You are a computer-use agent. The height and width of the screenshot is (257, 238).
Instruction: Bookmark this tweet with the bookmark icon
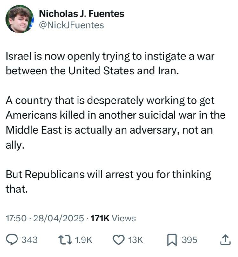pos(172,240)
